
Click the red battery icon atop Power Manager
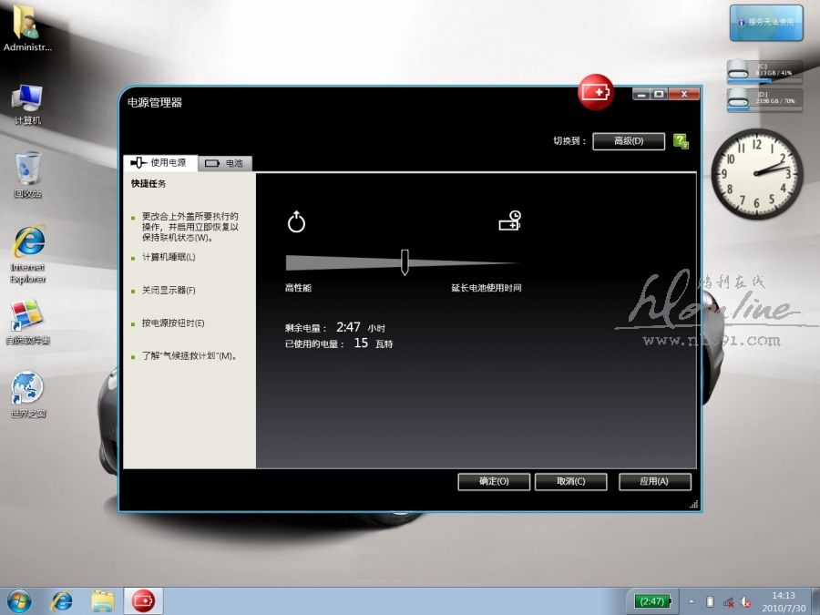tap(596, 92)
